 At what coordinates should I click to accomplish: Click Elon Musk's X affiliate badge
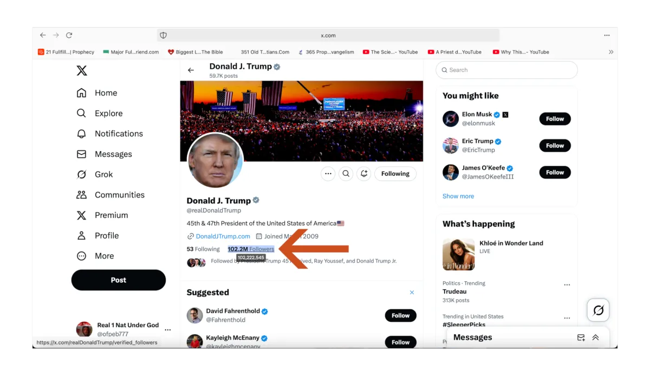[x=505, y=115]
